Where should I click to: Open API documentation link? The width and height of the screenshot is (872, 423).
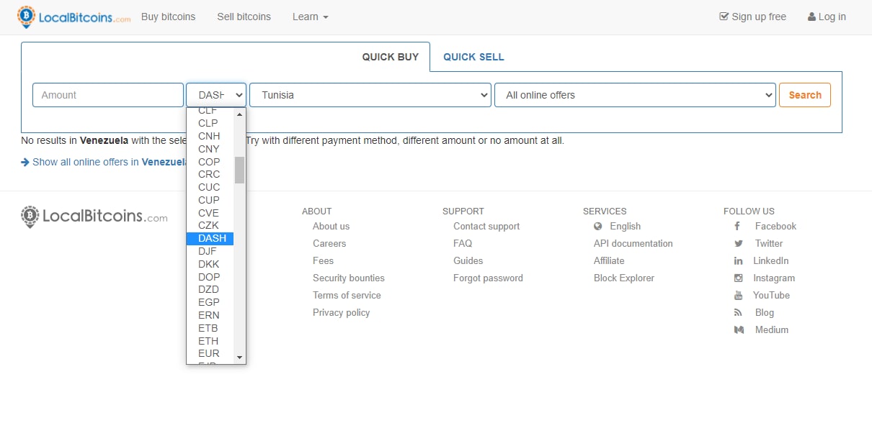pos(633,243)
